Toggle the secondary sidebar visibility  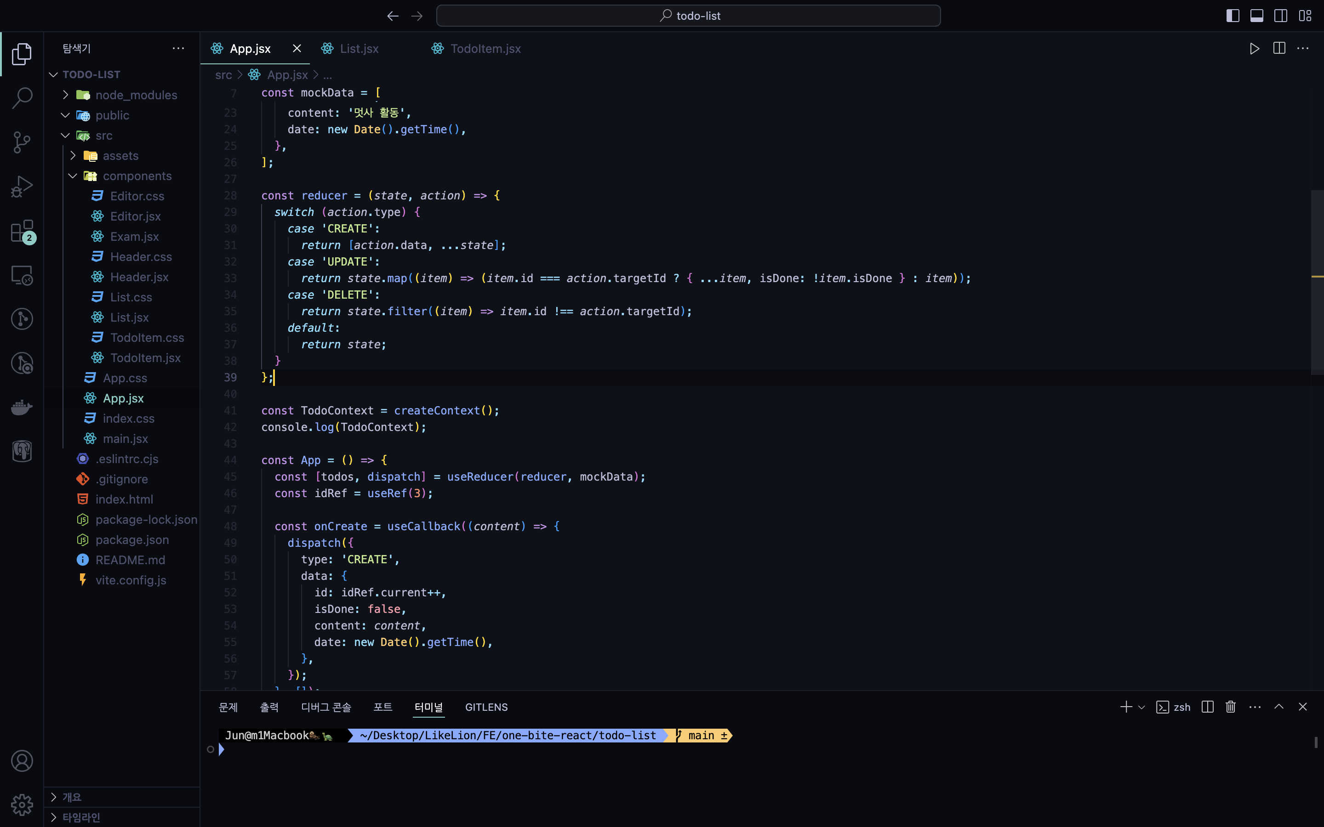pyautogui.click(x=1281, y=16)
